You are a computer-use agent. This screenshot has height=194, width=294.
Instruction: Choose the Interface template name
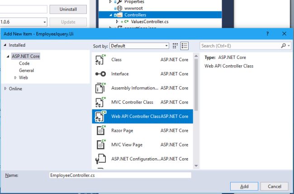120,74
